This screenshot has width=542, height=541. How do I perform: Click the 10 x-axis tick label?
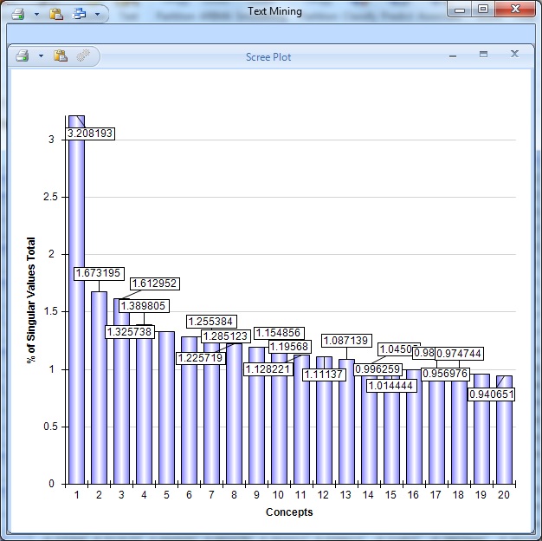pyautogui.click(x=278, y=495)
